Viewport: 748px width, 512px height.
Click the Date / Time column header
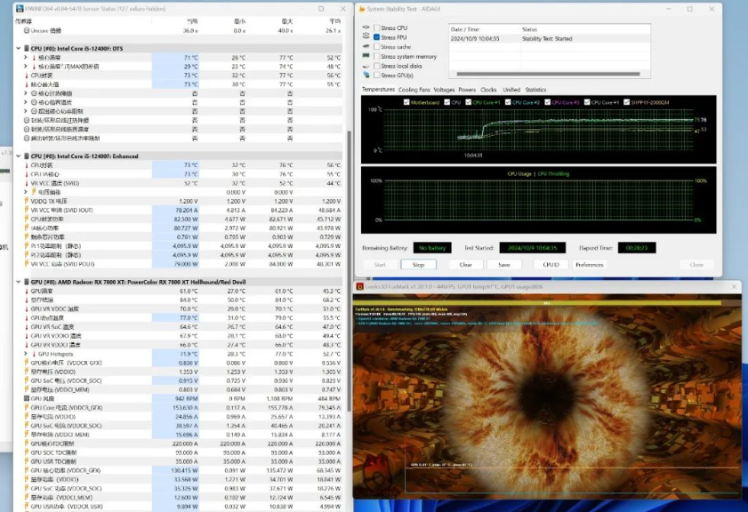484,29
